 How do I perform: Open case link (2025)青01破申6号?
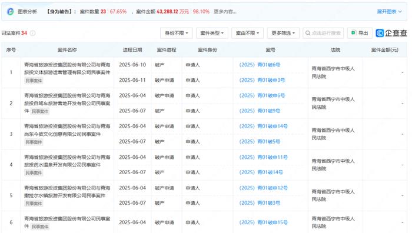click(x=262, y=96)
